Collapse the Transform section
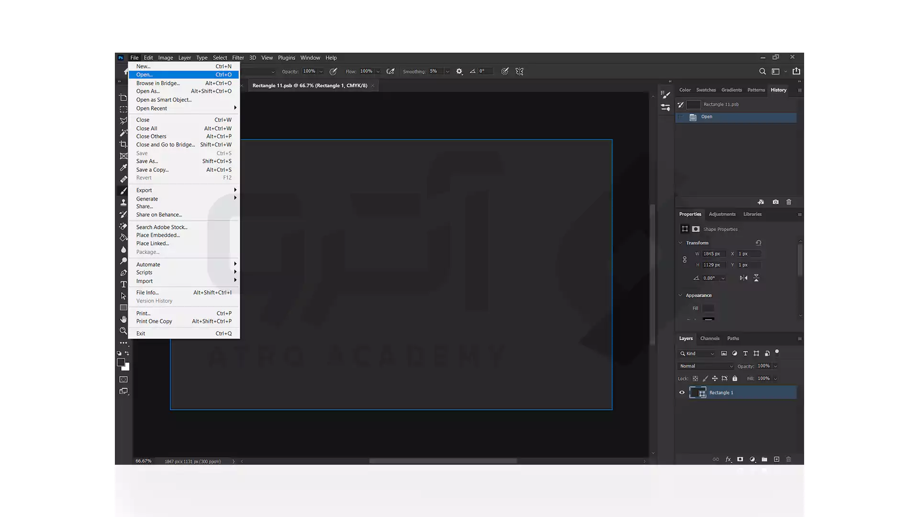 (x=680, y=243)
